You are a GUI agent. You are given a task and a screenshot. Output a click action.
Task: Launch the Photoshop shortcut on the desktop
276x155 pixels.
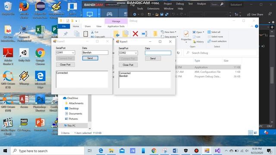coord(40,103)
